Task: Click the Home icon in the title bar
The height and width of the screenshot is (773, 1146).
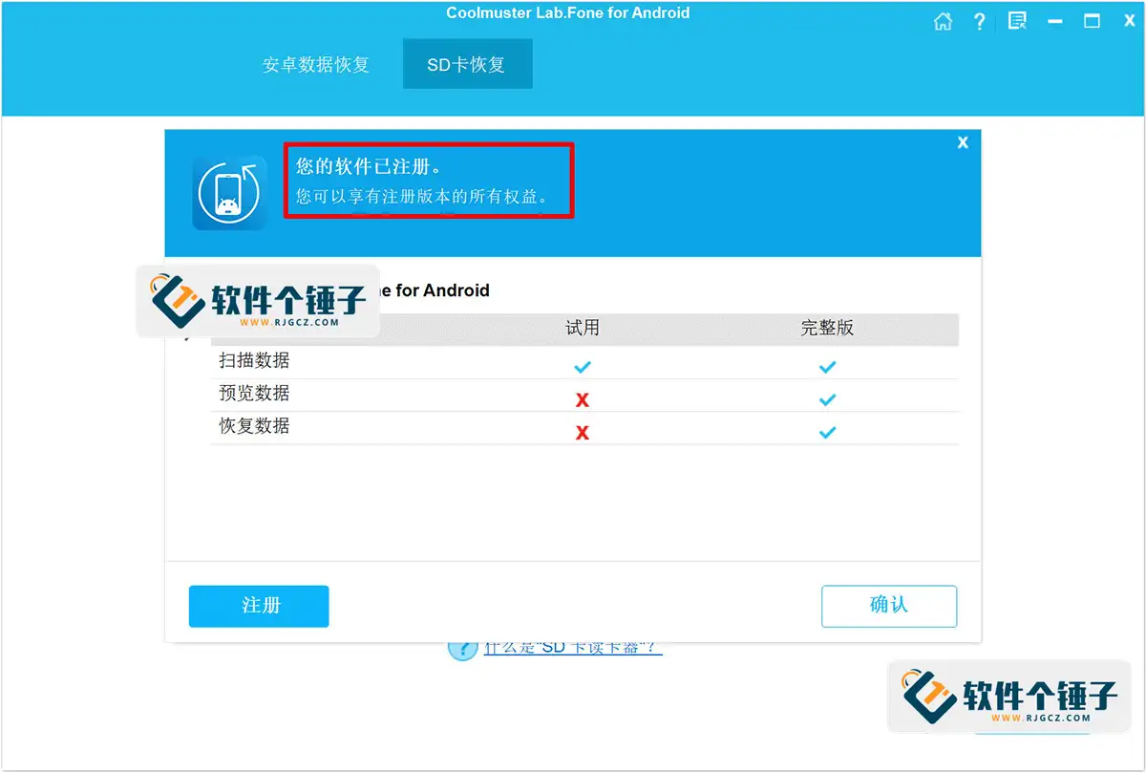Action: [943, 21]
